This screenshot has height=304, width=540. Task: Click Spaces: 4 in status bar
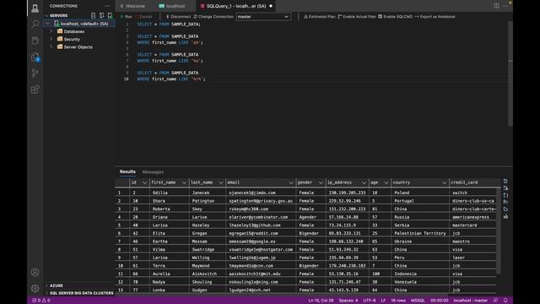pyautogui.click(x=348, y=301)
